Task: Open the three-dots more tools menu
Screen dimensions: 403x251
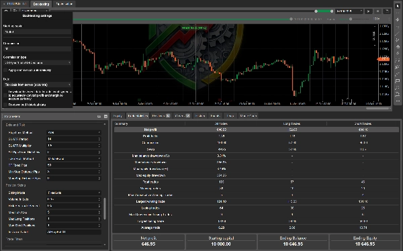Action: 398,101
